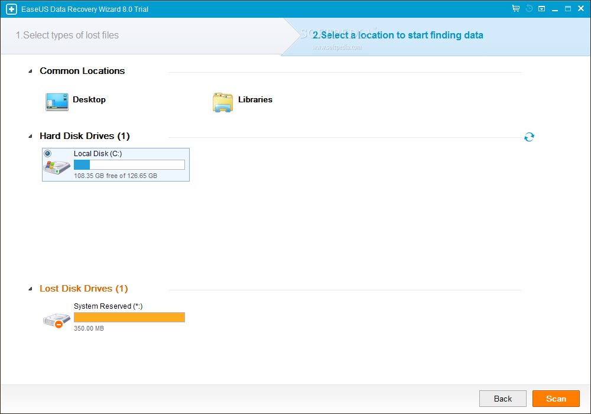Click the history clock icon in title bar

529,8
